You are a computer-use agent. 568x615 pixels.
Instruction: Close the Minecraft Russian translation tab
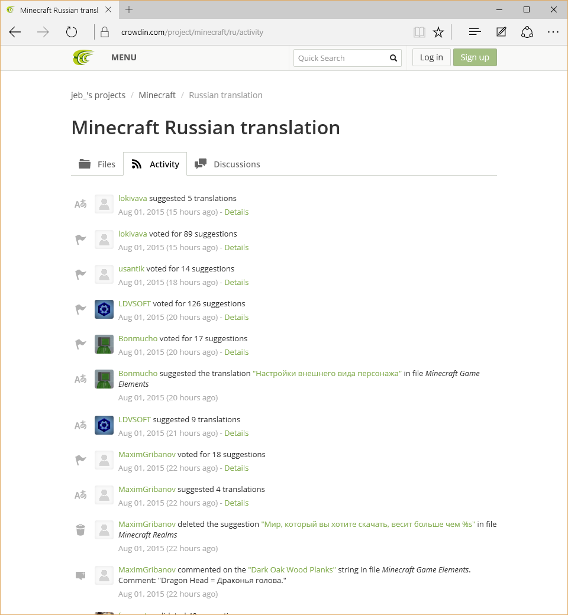108,10
